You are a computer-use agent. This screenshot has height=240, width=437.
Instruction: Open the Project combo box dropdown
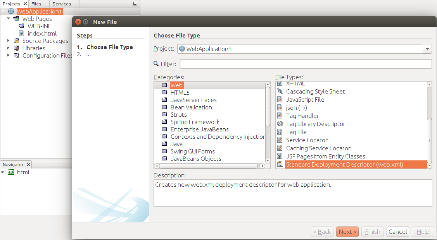tap(427, 49)
